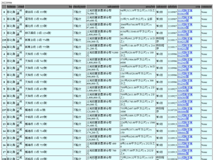214x160 pixels.
Task: Open the crm link in row 0
Action: 185,12
